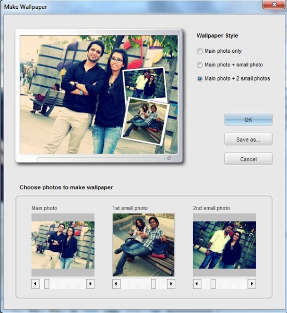Click the 'Main photo' label text
This screenshot has width=287, height=313.
click(x=44, y=208)
